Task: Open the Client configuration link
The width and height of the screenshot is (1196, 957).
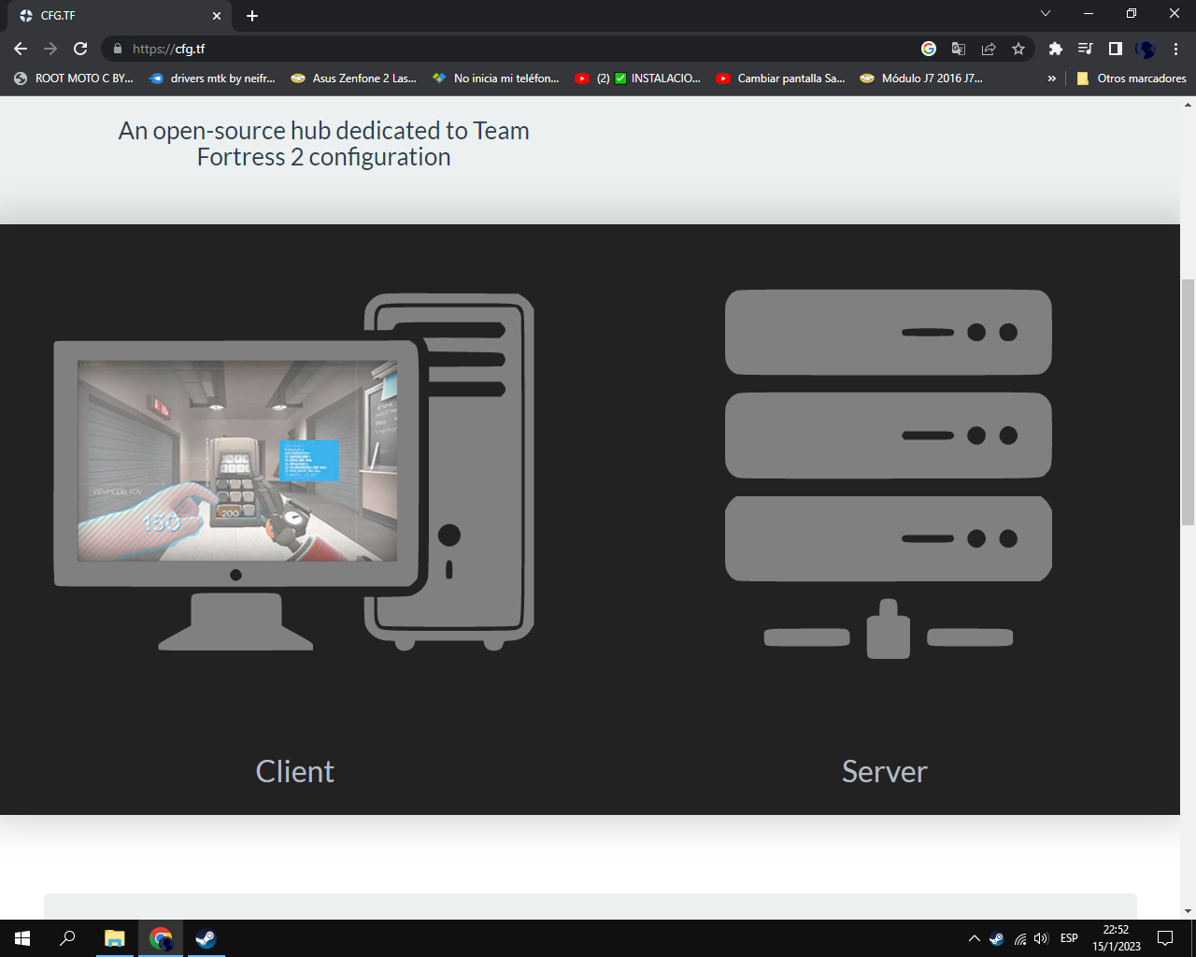Action: (x=295, y=772)
